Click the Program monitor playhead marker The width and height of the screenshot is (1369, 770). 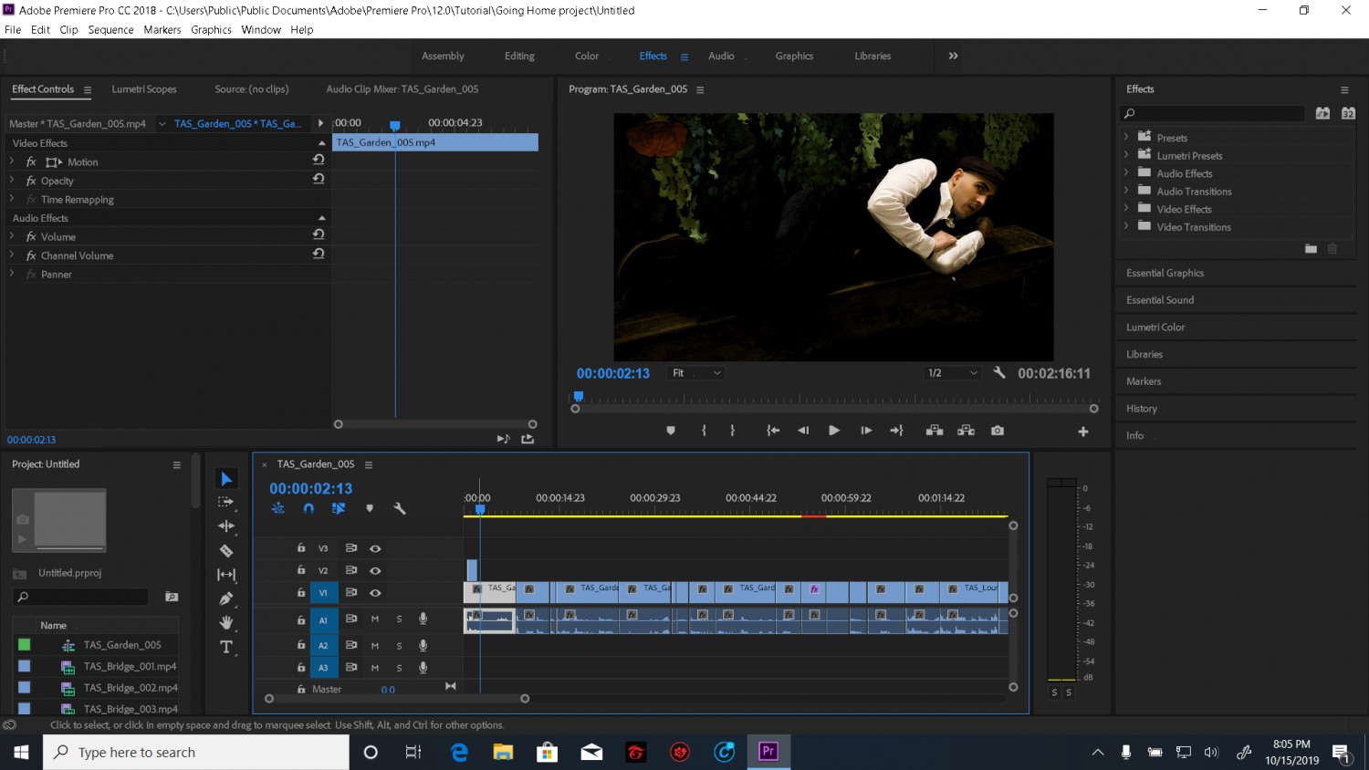coord(578,397)
